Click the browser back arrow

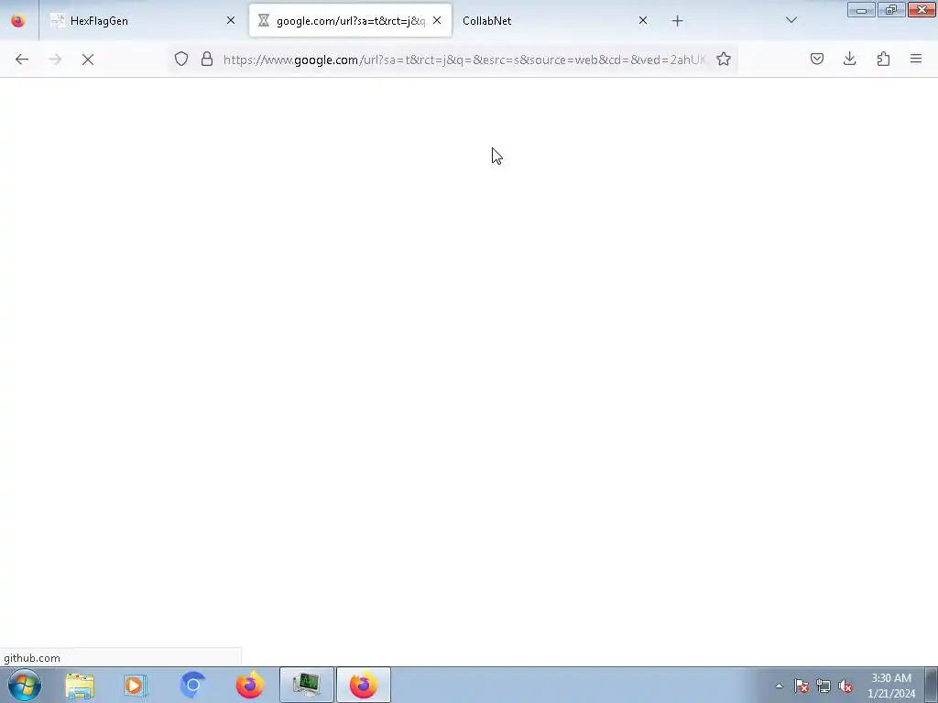[x=22, y=59]
